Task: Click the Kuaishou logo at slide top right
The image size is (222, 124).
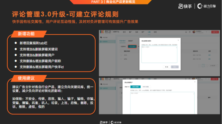Action: point(185,6)
